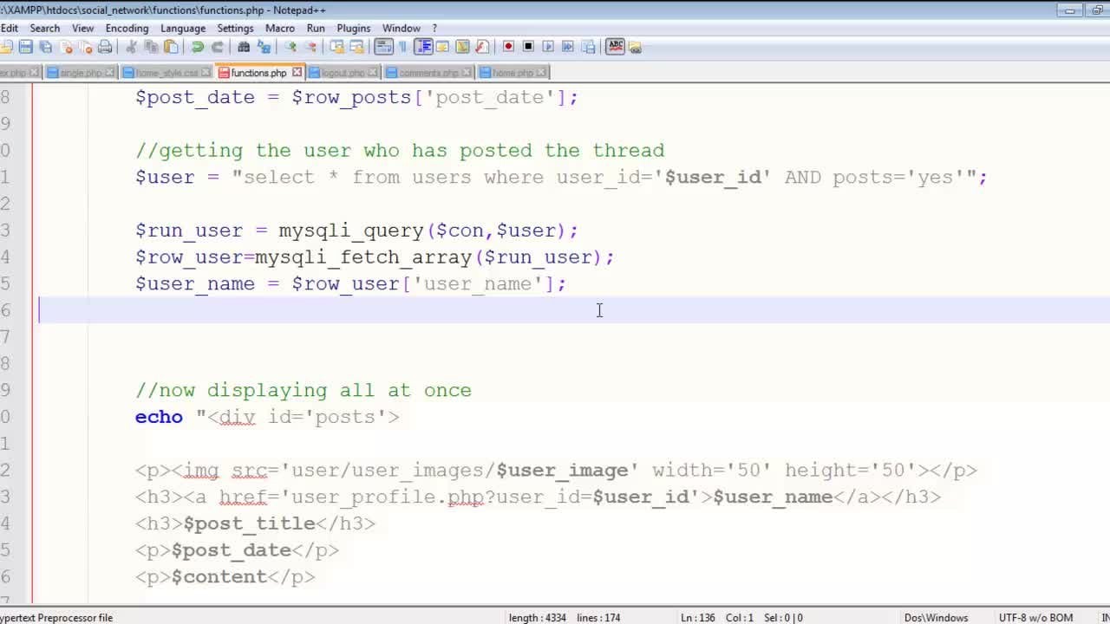The height and width of the screenshot is (624, 1110).
Task: Click the Undo arrow icon
Action: (x=198, y=47)
